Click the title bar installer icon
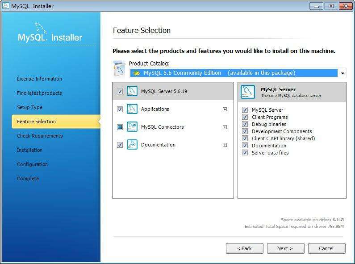This screenshot has height=264, width=355. click(6, 5)
